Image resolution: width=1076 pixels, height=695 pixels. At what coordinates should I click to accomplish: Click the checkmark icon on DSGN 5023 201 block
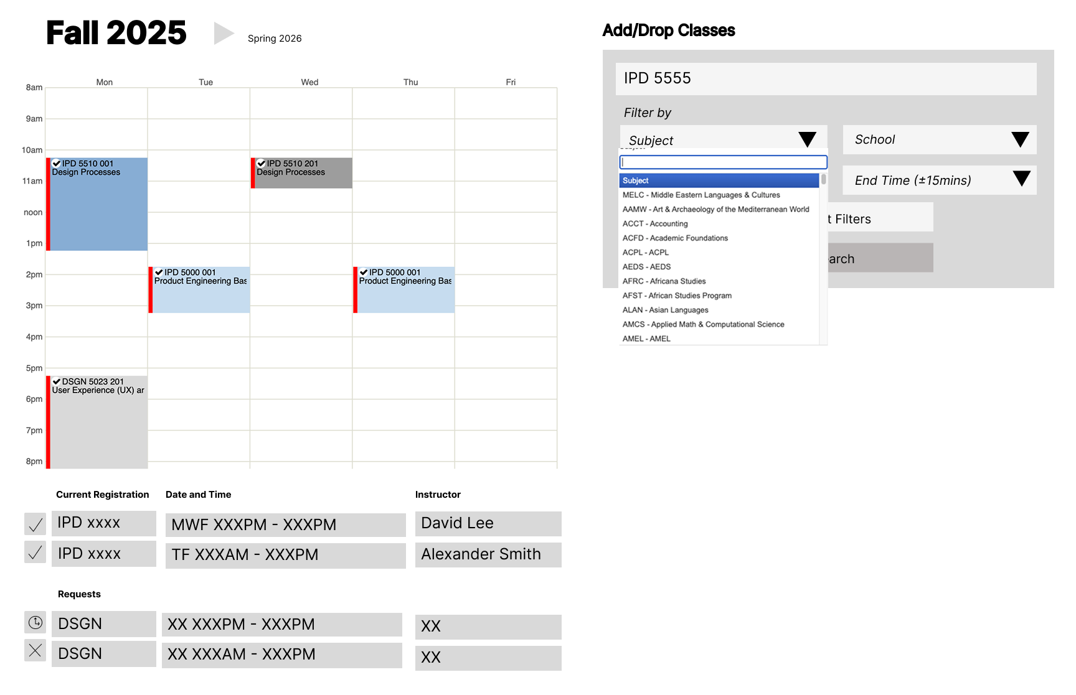coord(57,381)
